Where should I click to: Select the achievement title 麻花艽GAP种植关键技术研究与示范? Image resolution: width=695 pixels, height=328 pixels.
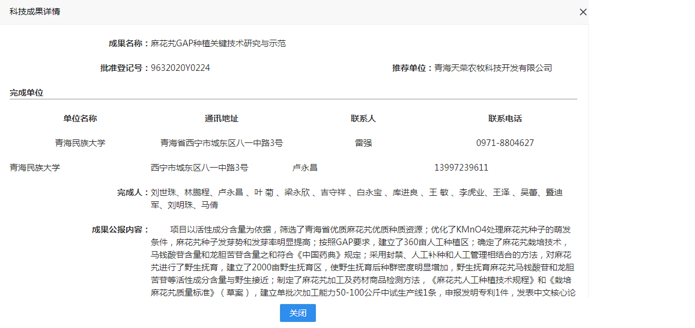click(x=218, y=43)
